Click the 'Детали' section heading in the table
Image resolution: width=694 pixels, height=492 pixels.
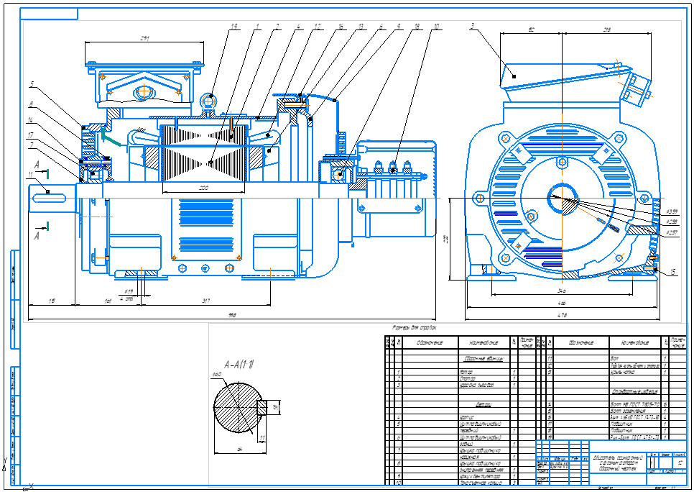(x=484, y=405)
